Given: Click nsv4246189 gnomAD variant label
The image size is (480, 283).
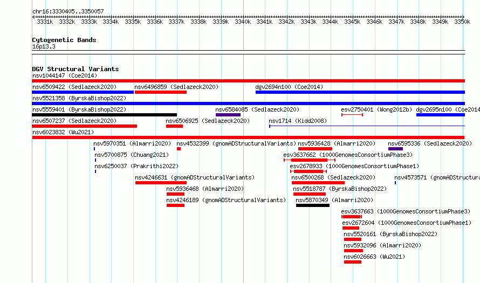Looking at the screenshot, I should point(226,200).
